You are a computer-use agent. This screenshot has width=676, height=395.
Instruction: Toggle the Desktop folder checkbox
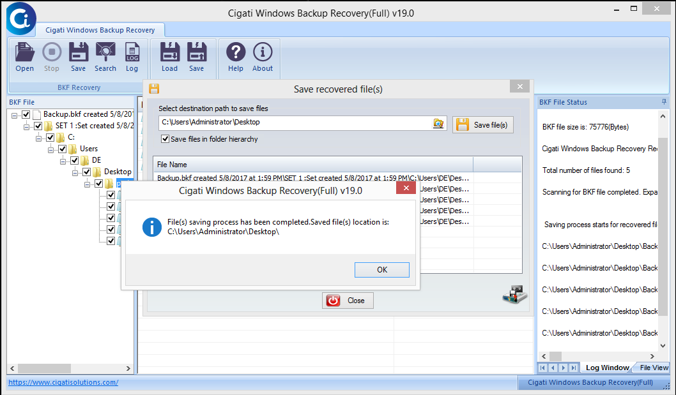[x=87, y=172]
